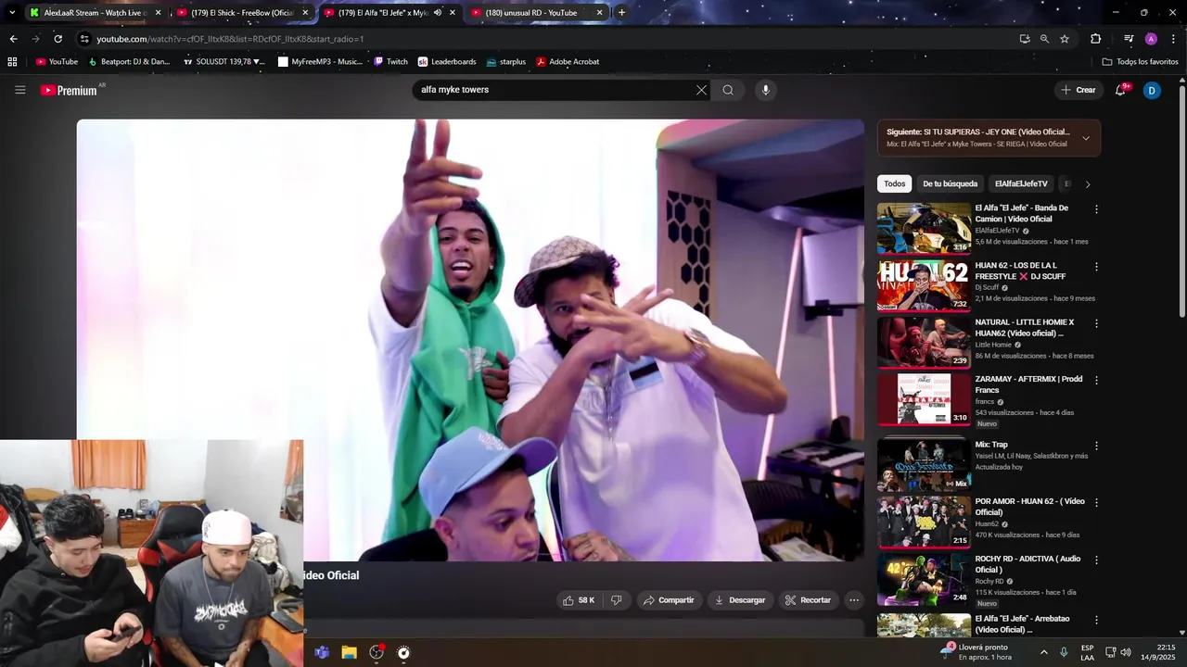Open Todos los favoritos folder
Image resolution: width=1187 pixels, height=667 pixels.
click(x=1140, y=62)
